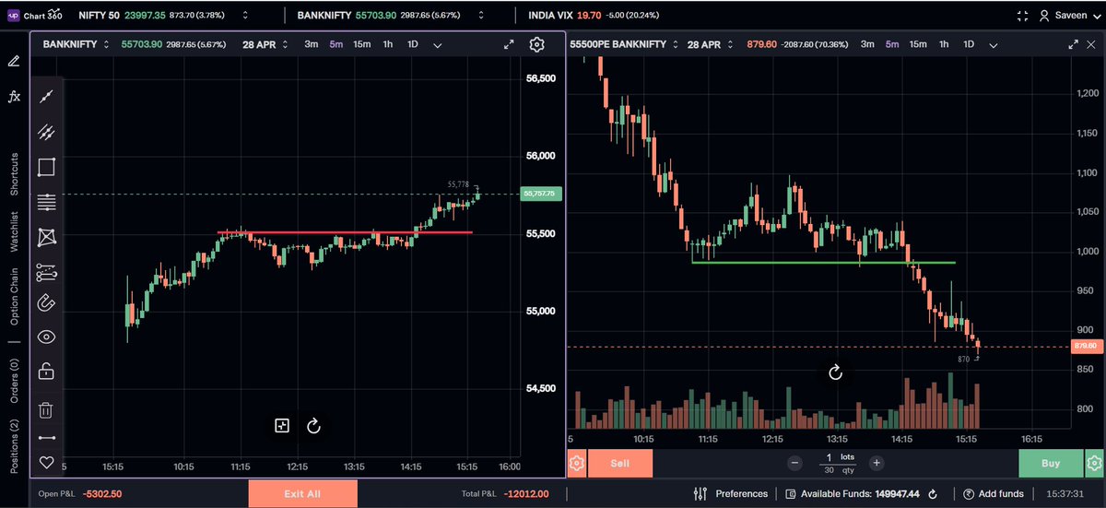Toggle drawings visibility eye icon

click(x=46, y=337)
